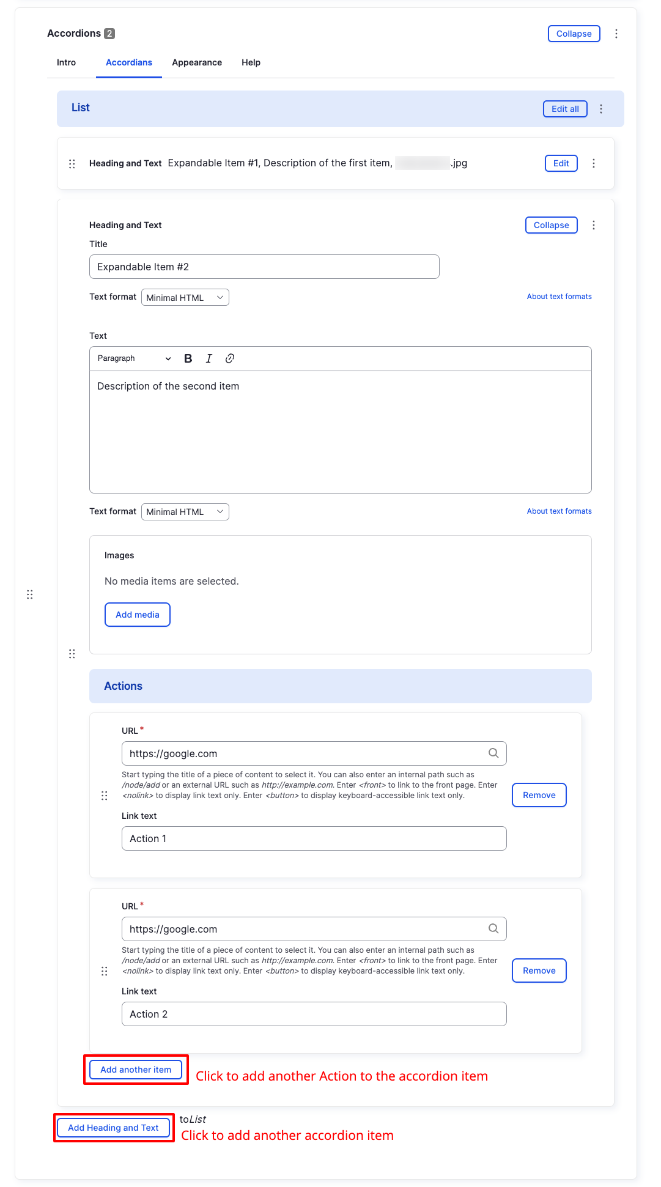
Task: Click the Link icon in the editor toolbar
Action: [230, 358]
